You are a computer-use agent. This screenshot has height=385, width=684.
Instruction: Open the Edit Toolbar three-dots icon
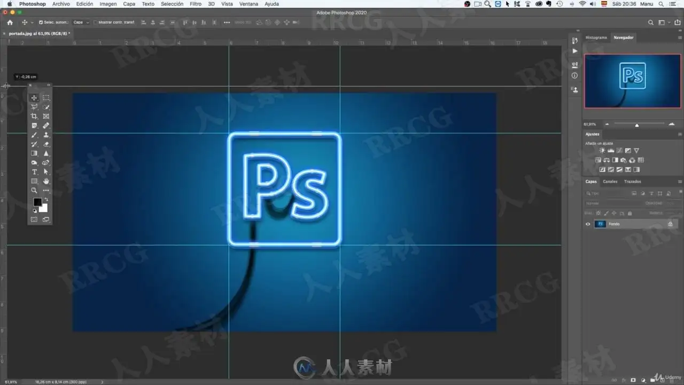click(x=46, y=190)
